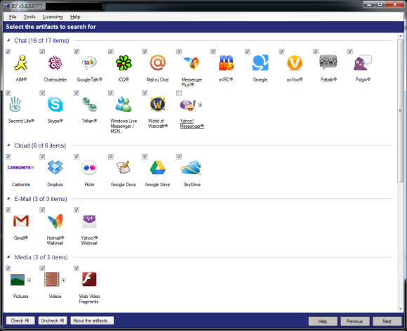Toggle the Pictures checkbox

click(8, 268)
